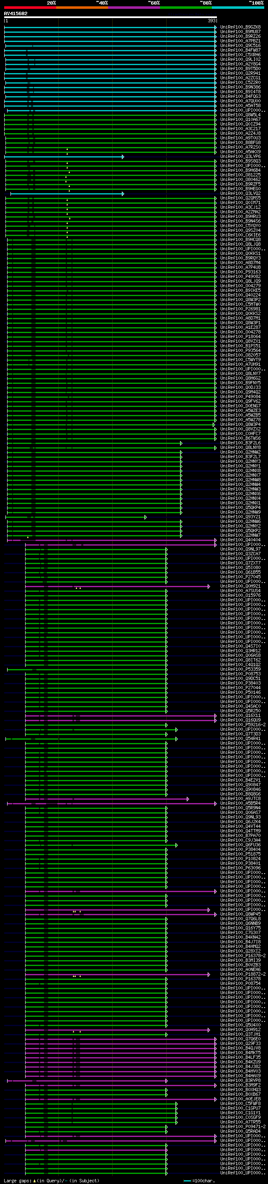Click the purple ~60% identity legend bar
The height and width of the screenshot is (1184, 268).
click(134, 8)
